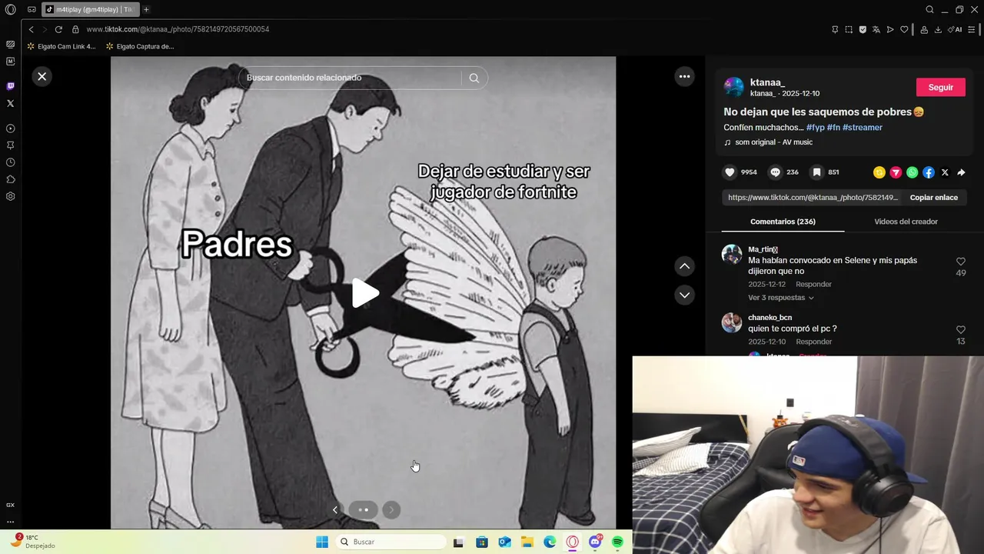Open the Pinboards sidebar icon

[11, 145]
